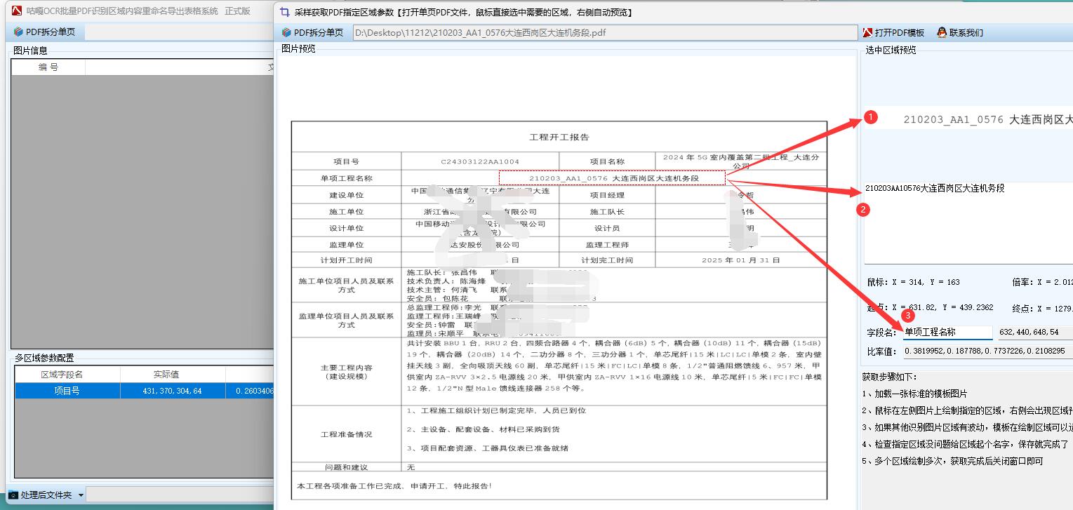
Task: Click the 起点 coordinate readout
Action: 931,308
